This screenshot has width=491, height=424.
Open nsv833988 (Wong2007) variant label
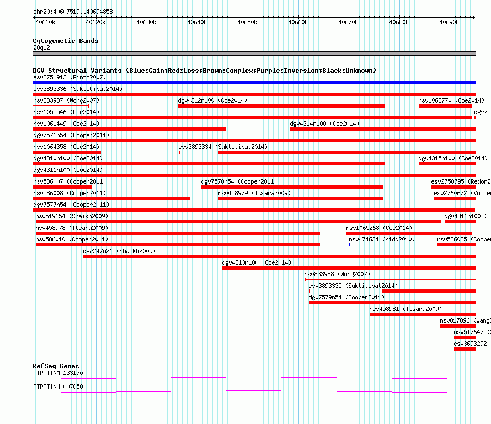point(337,274)
